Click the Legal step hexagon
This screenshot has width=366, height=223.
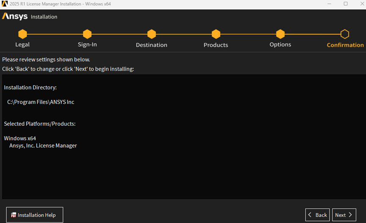click(x=23, y=34)
